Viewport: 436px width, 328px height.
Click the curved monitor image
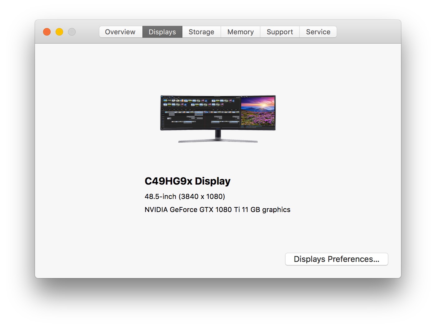click(218, 119)
